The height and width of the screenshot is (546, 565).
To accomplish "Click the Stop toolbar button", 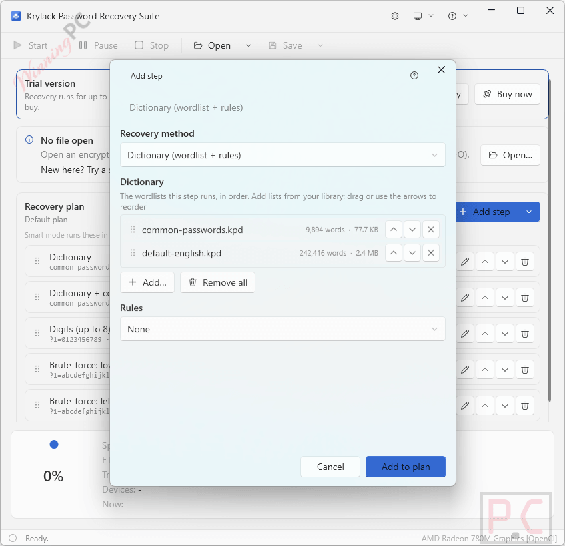I will (x=151, y=45).
